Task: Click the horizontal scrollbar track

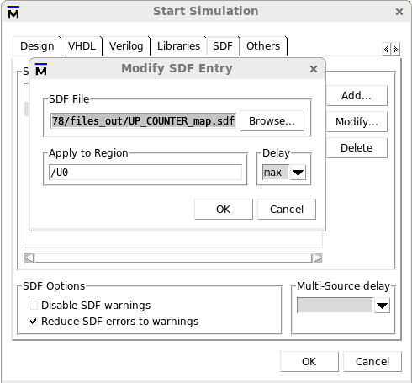Action: [173, 258]
